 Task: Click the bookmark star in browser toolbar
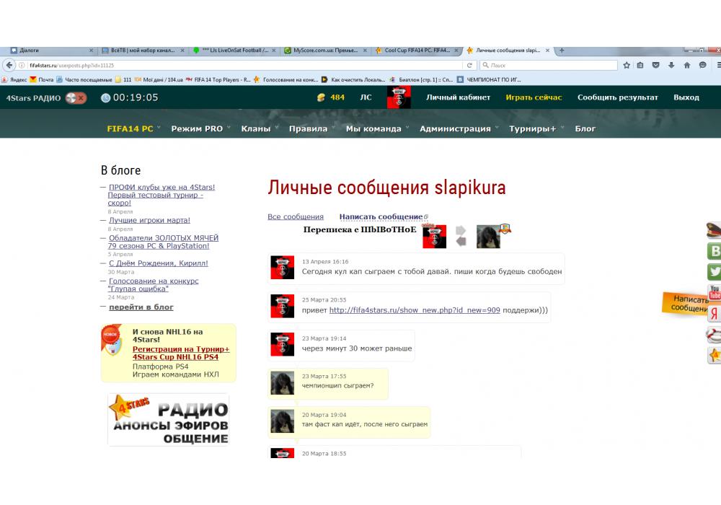pyautogui.click(x=626, y=65)
